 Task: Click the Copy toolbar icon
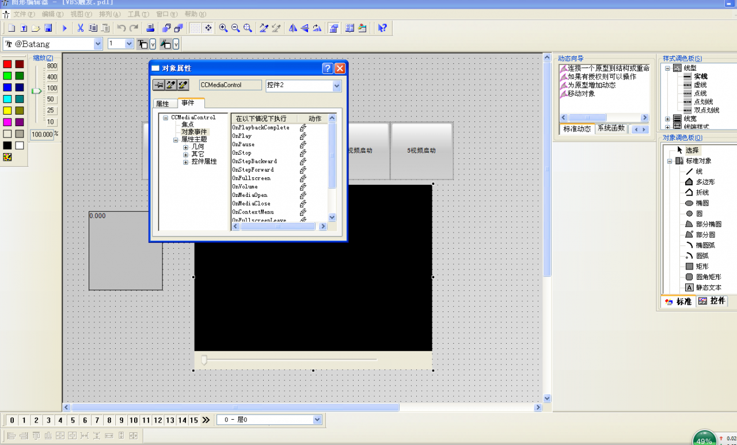(x=93, y=28)
